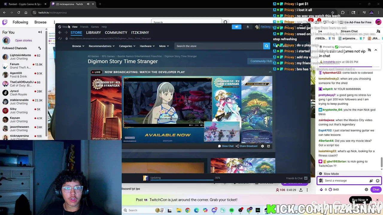Open Steam's notifications bell
This screenshot has height=215, width=383.
click(247, 27)
